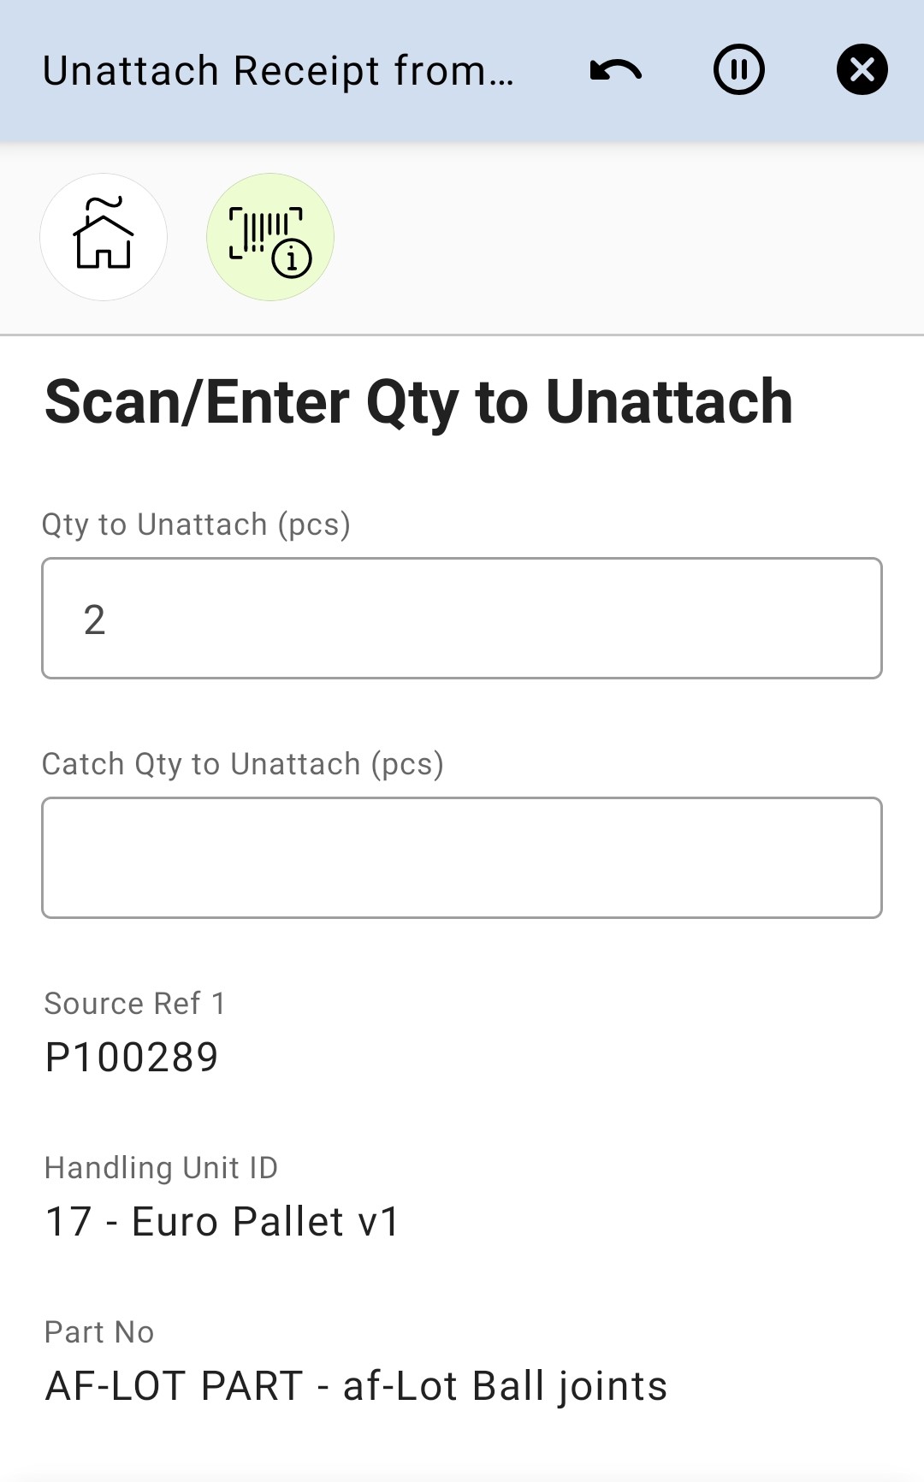Close the Unattach Receipt screen
Viewport: 924px width, 1482px height.
tap(862, 70)
